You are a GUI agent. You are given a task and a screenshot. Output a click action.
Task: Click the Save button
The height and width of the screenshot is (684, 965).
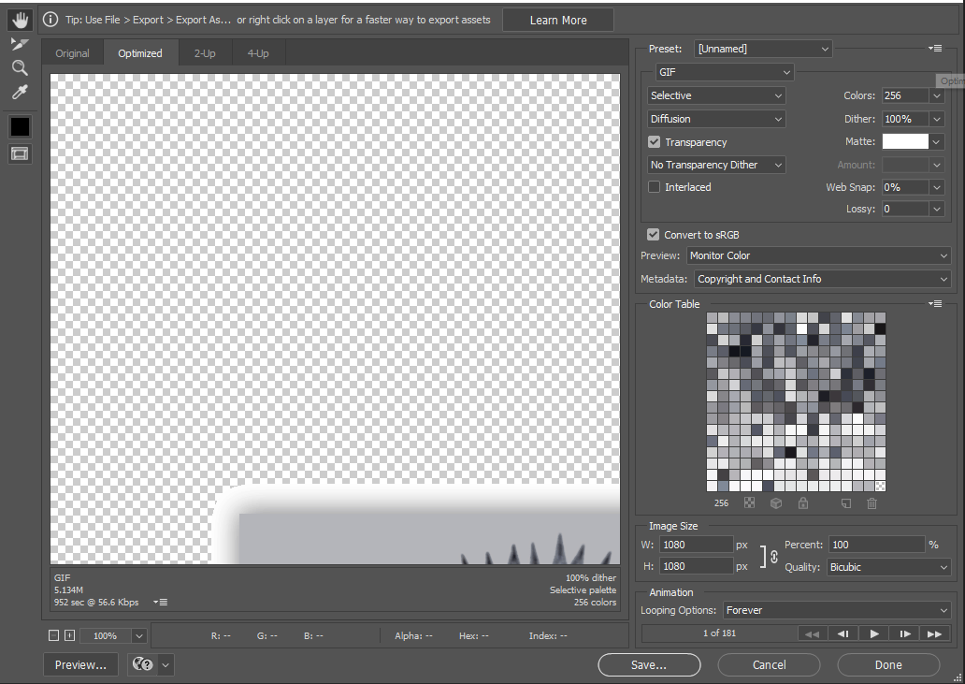pyautogui.click(x=648, y=664)
